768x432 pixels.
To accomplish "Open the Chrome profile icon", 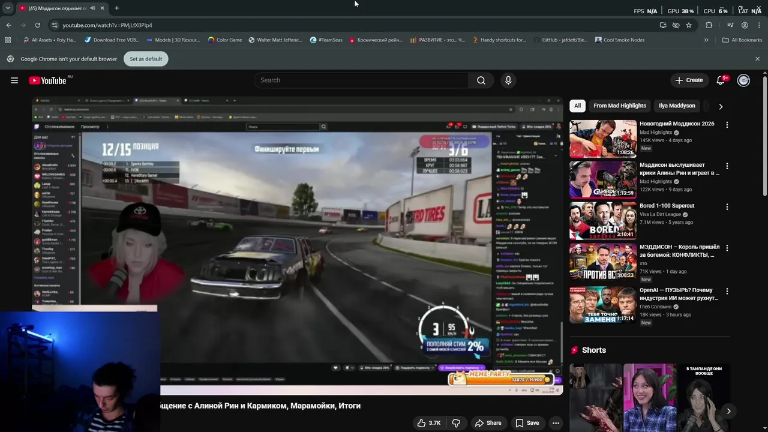I will 745,25.
